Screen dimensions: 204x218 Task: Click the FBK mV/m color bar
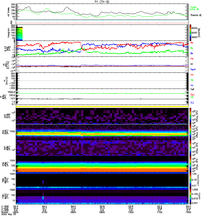click(190, 180)
